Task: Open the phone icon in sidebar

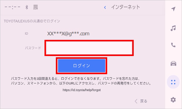Action: (x=173, y=45)
